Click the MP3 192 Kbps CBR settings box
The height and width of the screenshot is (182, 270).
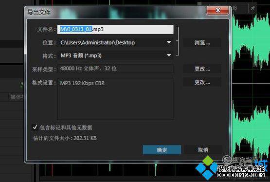tap(116, 99)
